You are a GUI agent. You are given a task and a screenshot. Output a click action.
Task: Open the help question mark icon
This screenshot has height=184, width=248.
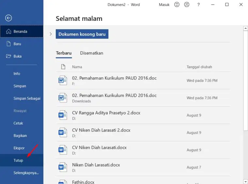click(x=198, y=5)
